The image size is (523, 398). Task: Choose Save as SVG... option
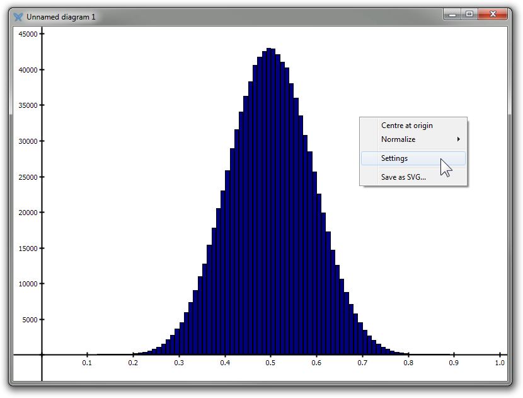click(x=403, y=177)
